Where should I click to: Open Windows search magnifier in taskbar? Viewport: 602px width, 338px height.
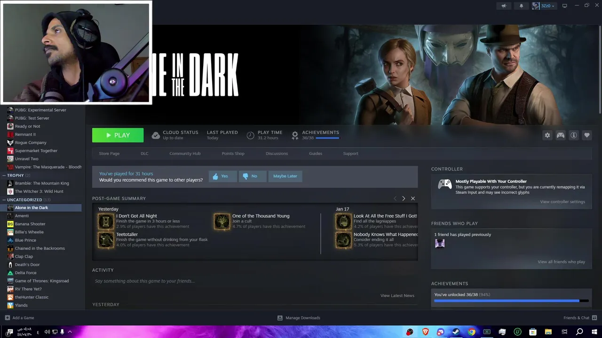(579, 332)
